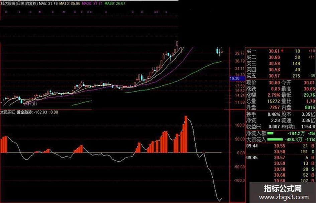Click the 买五 volume 215
The width and height of the screenshot is (316, 203).
coord(296,76)
